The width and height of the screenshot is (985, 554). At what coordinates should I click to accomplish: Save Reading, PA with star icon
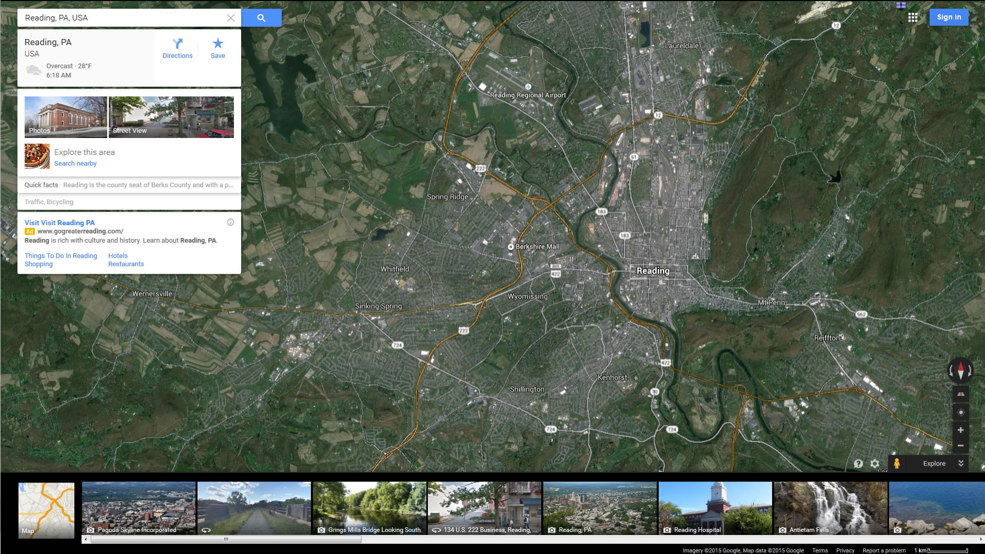[218, 48]
